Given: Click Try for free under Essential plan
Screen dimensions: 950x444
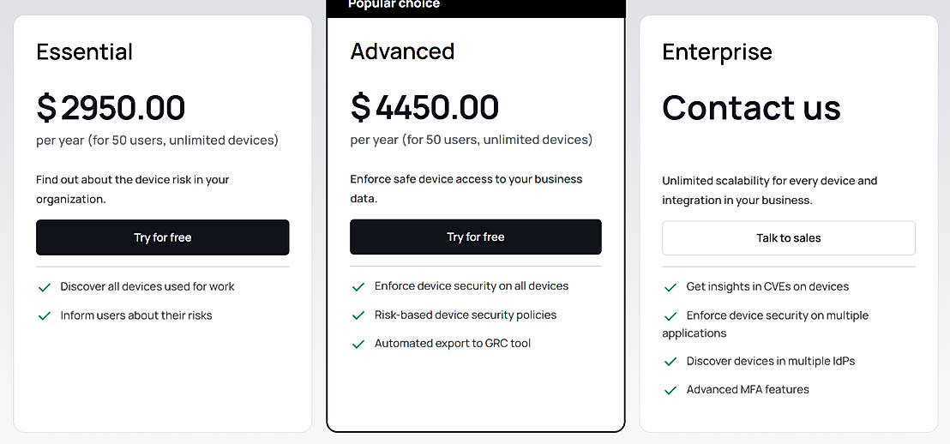Looking at the screenshot, I should coord(162,237).
